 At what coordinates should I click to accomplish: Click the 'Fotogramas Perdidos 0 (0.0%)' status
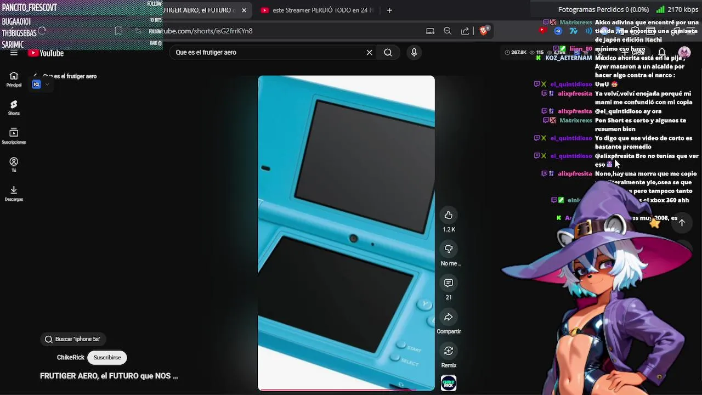[x=604, y=10]
